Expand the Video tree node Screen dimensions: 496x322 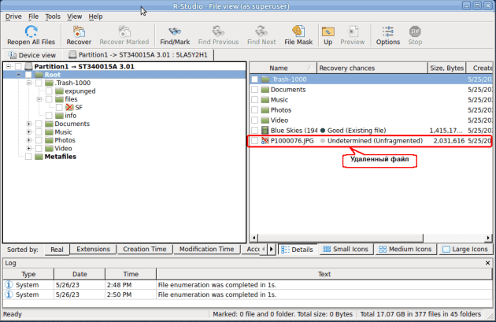29,148
